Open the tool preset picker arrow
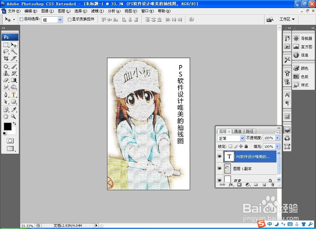This screenshot has width=316, height=229. pos(14,19)
